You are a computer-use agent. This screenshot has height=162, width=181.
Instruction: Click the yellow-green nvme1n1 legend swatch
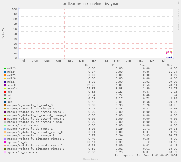[5, 89]
